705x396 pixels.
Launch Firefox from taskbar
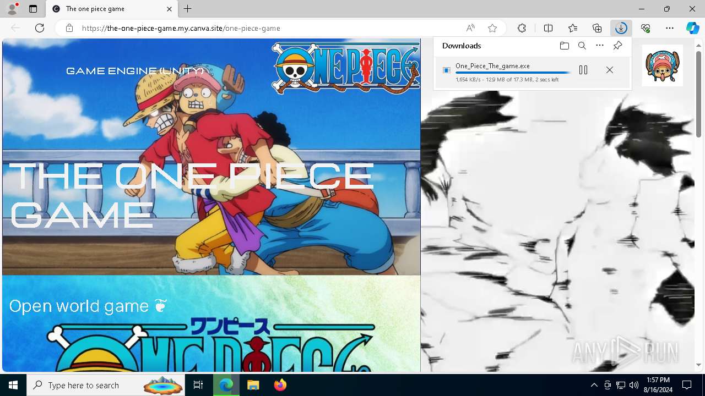click(x=280, y=385)
